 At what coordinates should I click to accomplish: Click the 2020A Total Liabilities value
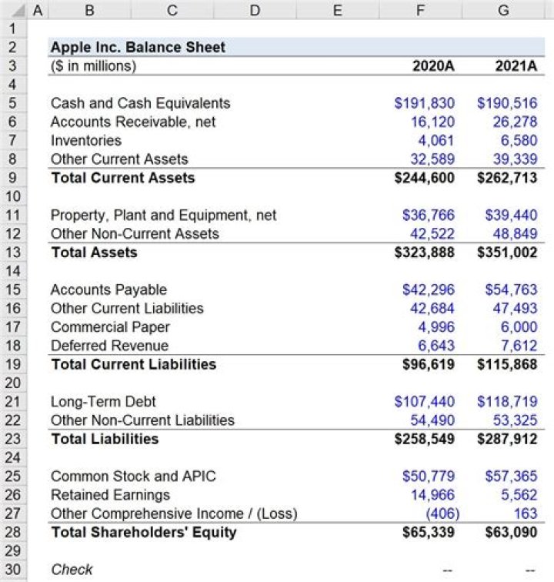tap(424, 439)
